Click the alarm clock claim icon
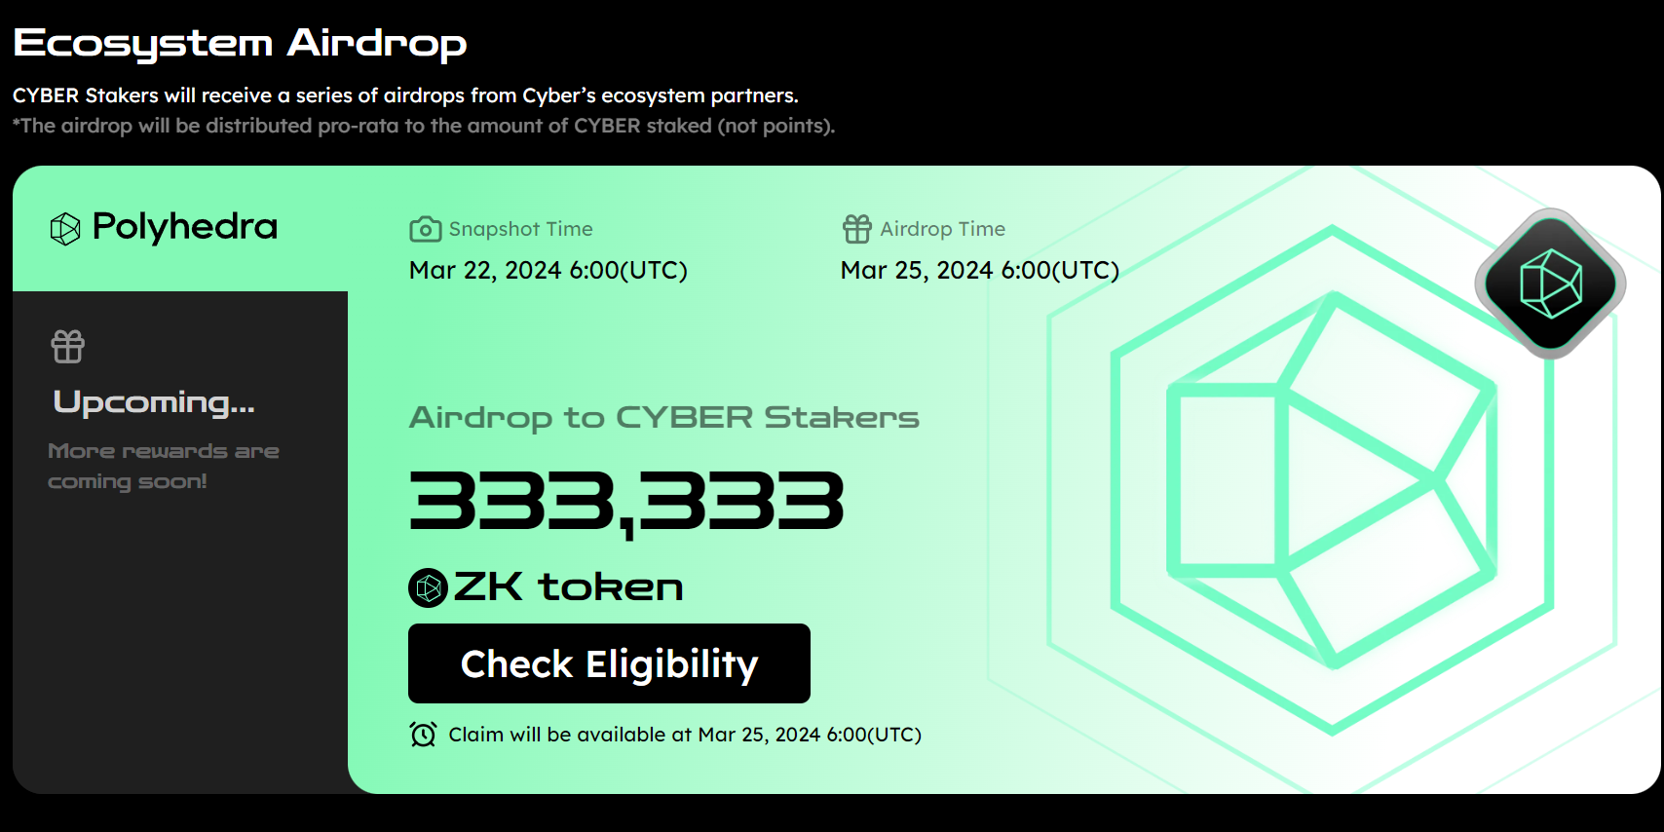 coord(423,734)
